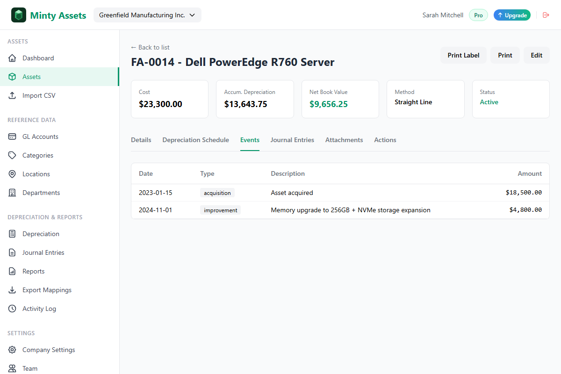The image size is (561, 374).
Task: Click the Asset acquired description
Action: (x=292, y=193)
